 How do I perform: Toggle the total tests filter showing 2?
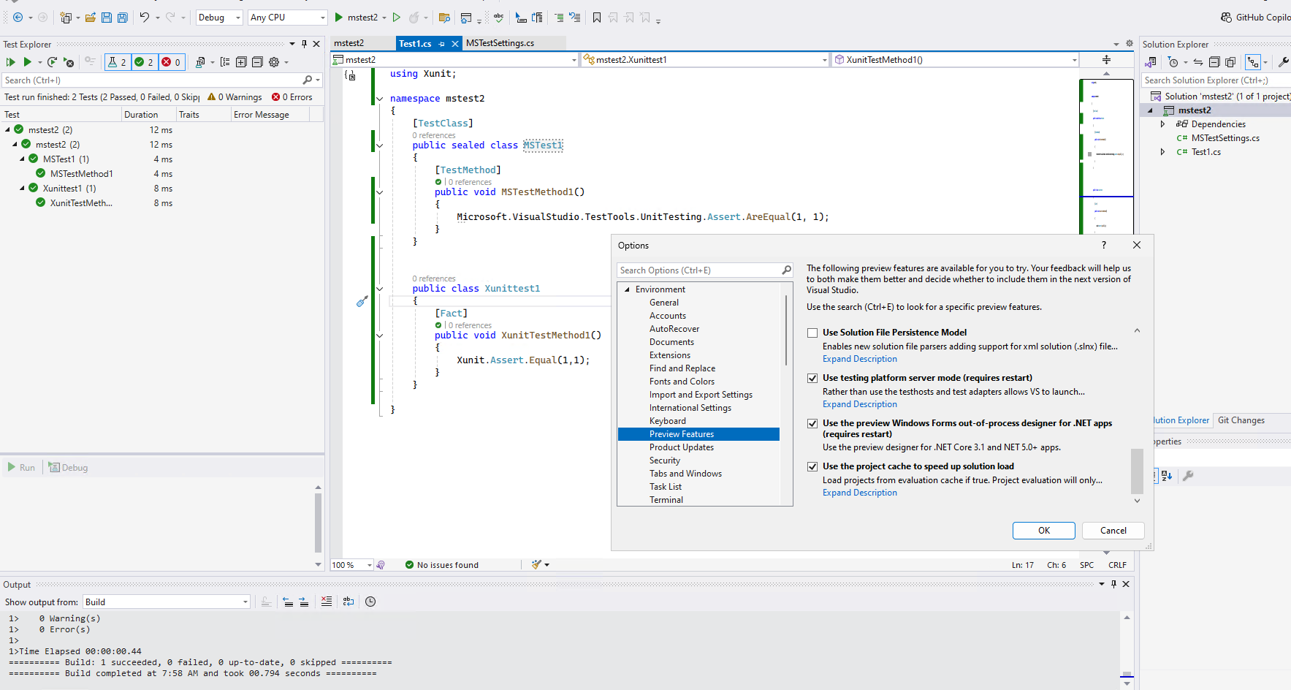tap(118, 62)
